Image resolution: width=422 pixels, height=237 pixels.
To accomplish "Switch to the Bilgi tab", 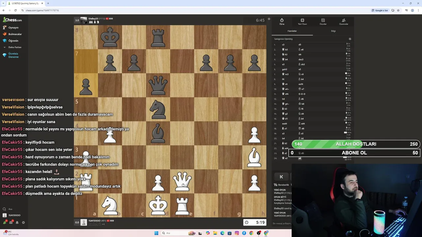I will [x=333, y=31].
